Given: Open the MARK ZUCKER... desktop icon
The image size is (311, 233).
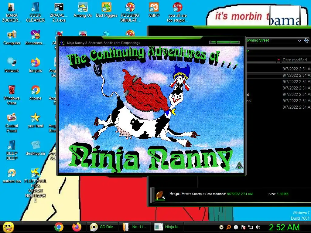Looking at the screenshot, I should click(x=12, y=12).
